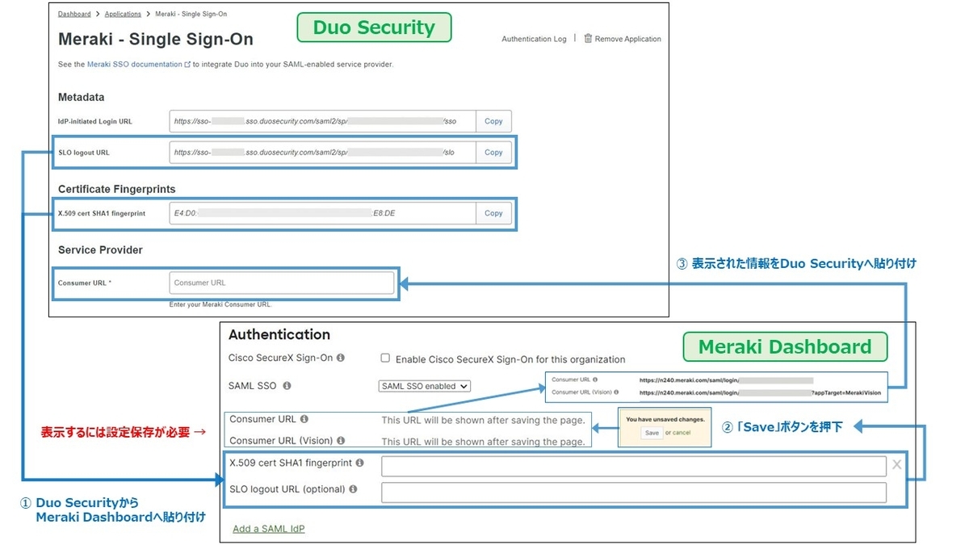The image size is (969, 545).
Task: Click the external link icon after Meraki SSO documentation
Action: 188,64
